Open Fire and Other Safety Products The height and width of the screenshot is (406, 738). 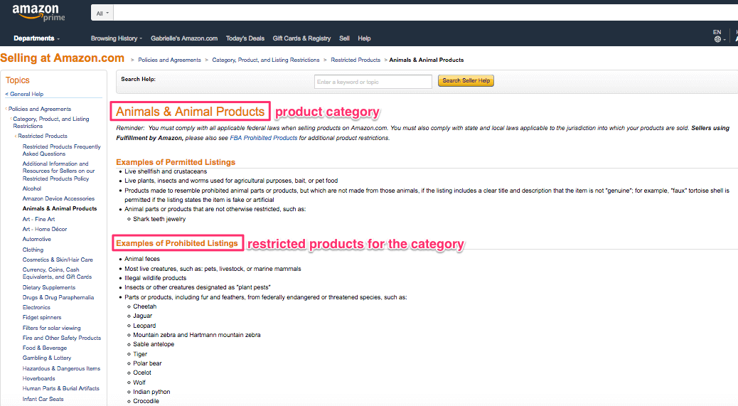(62, 338)
